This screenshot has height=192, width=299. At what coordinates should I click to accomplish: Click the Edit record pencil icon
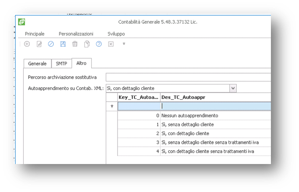[x=39, y=44]
